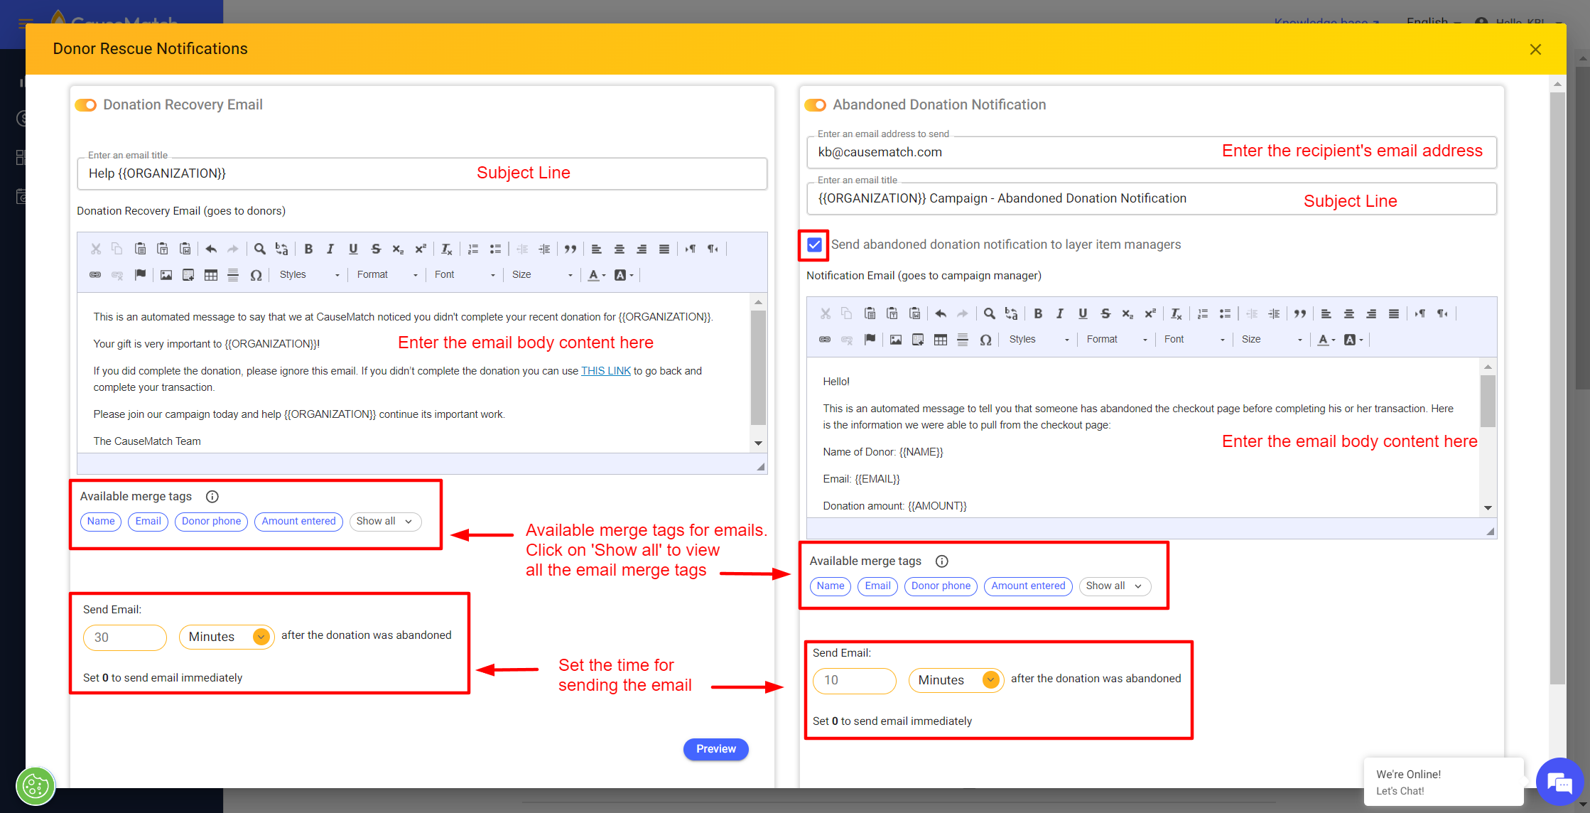Click Italic icon in Notification Email editor
The height and width of the screenshot is (813, 1590).
click(x=1060, y=313)
